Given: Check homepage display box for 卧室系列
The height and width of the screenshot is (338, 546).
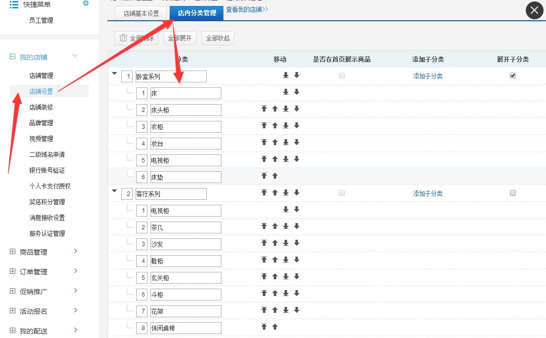Looking at the screenshot, I should tap(342, 75).
